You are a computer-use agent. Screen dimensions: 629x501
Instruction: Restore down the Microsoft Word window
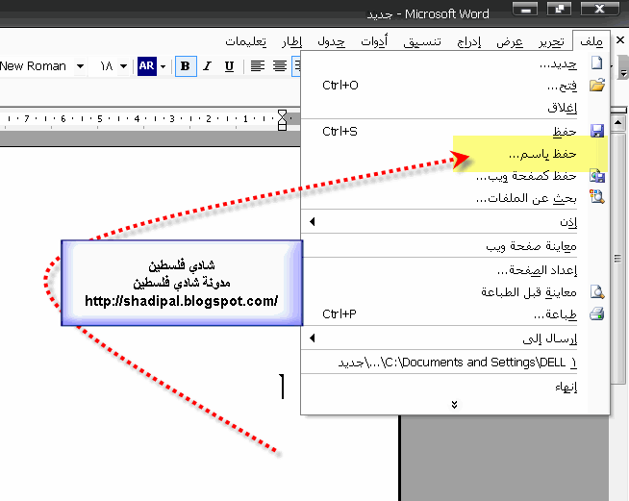click(559, 9)
